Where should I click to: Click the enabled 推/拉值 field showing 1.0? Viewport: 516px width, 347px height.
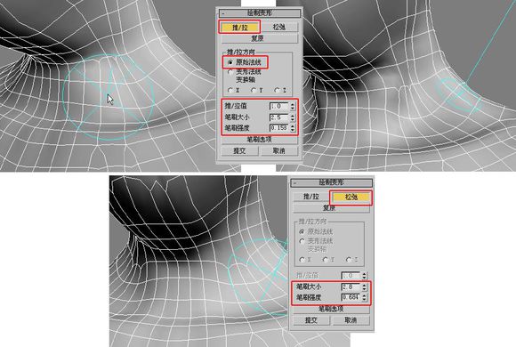pyautogui.click(x=278, y=106)
